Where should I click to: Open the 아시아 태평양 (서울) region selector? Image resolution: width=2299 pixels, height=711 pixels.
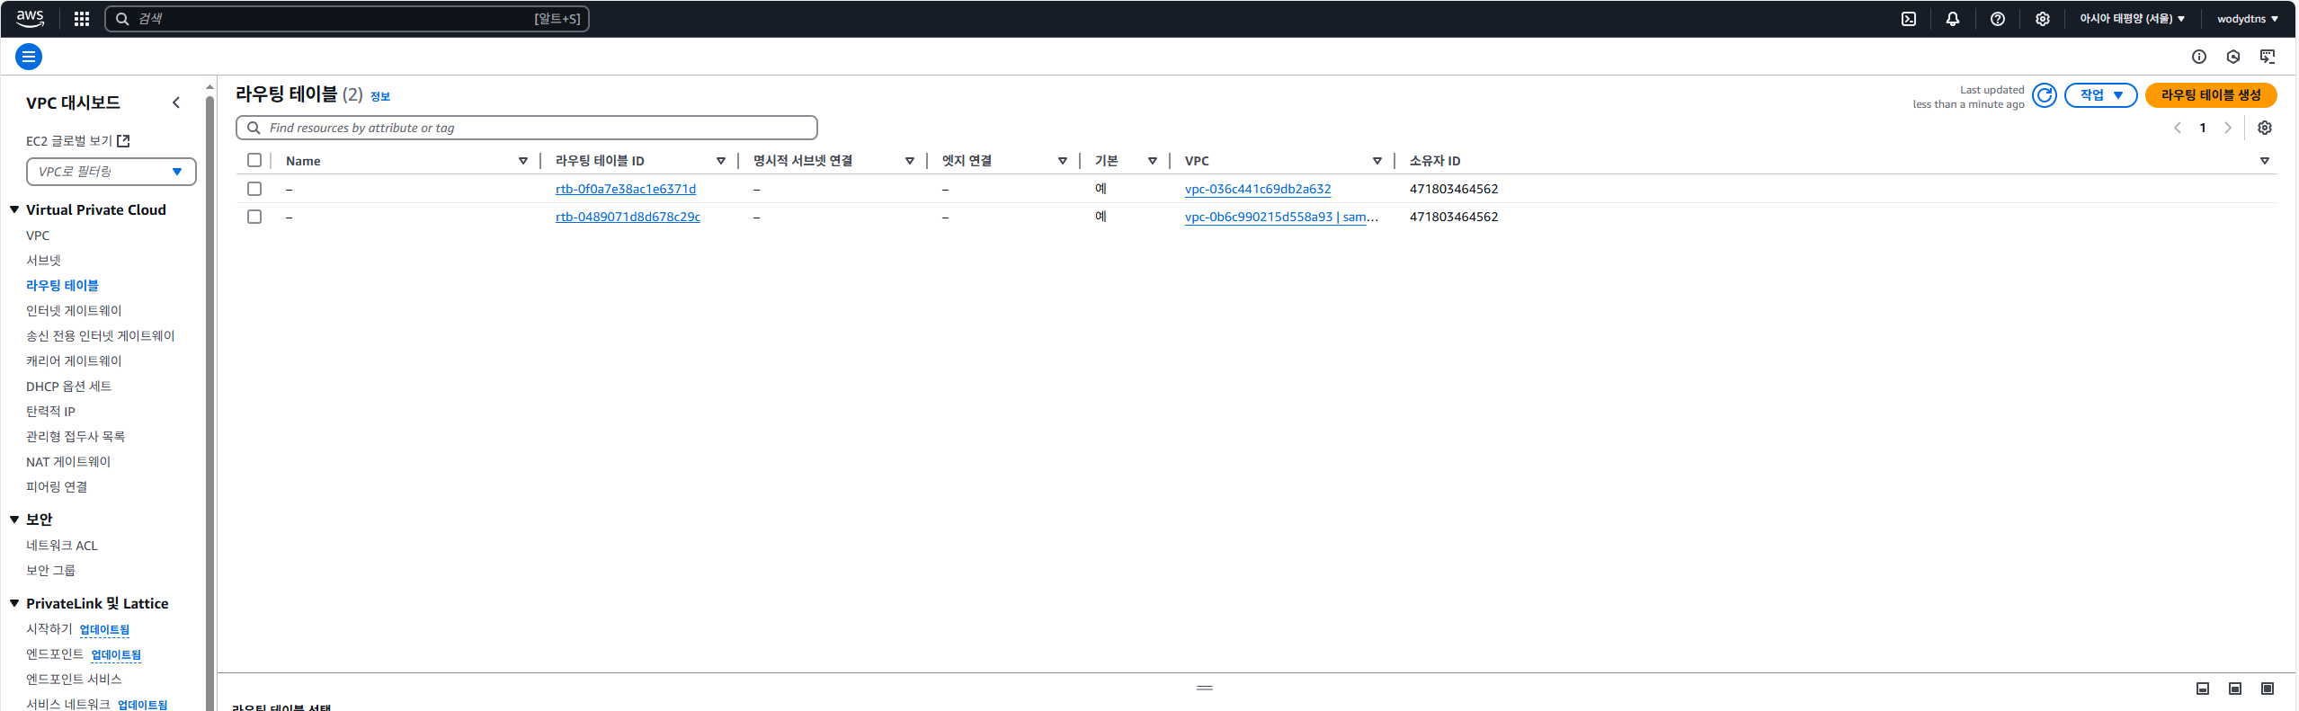(x=2132, y=19)
